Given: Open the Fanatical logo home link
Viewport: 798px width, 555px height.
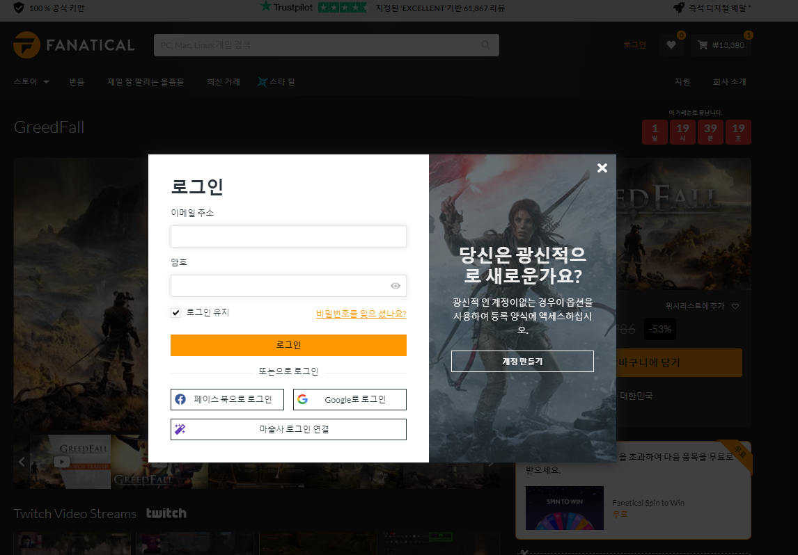Looking at the screenshot, I should (x=74, y=45).
